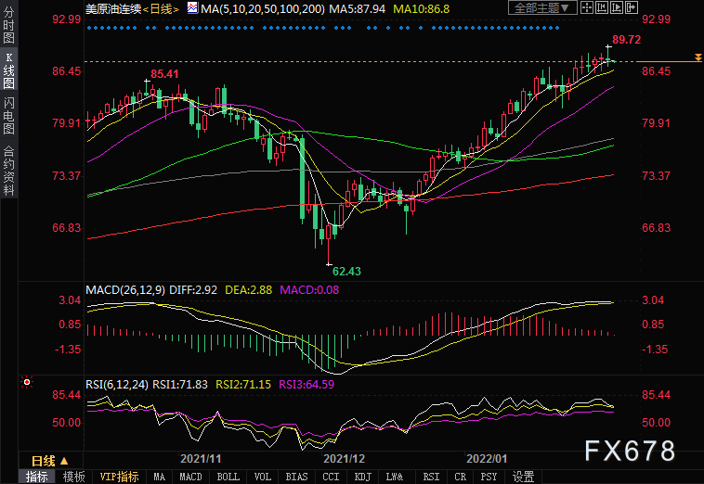Click the 89.72 high price marker
Screen dimensions: 704x484
[x=622, y=40]
